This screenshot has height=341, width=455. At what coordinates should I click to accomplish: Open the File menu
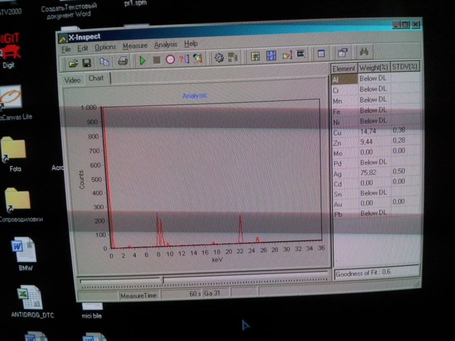(66, 49)
